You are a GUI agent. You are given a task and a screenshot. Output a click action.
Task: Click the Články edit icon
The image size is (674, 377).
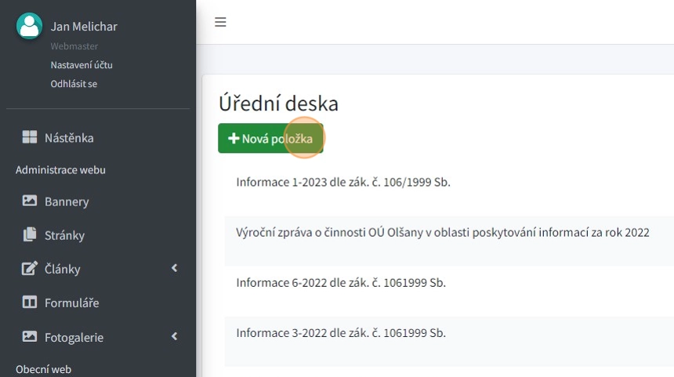click(30, 269)
